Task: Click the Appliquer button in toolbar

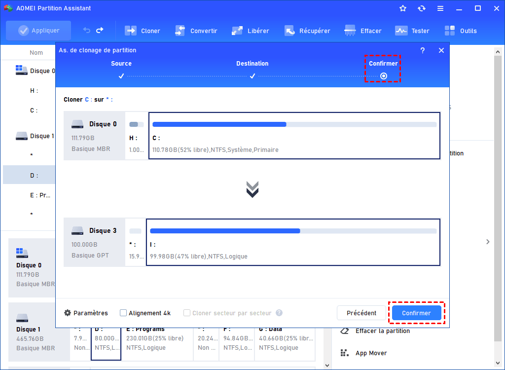Action: click(x=38, y=31)
